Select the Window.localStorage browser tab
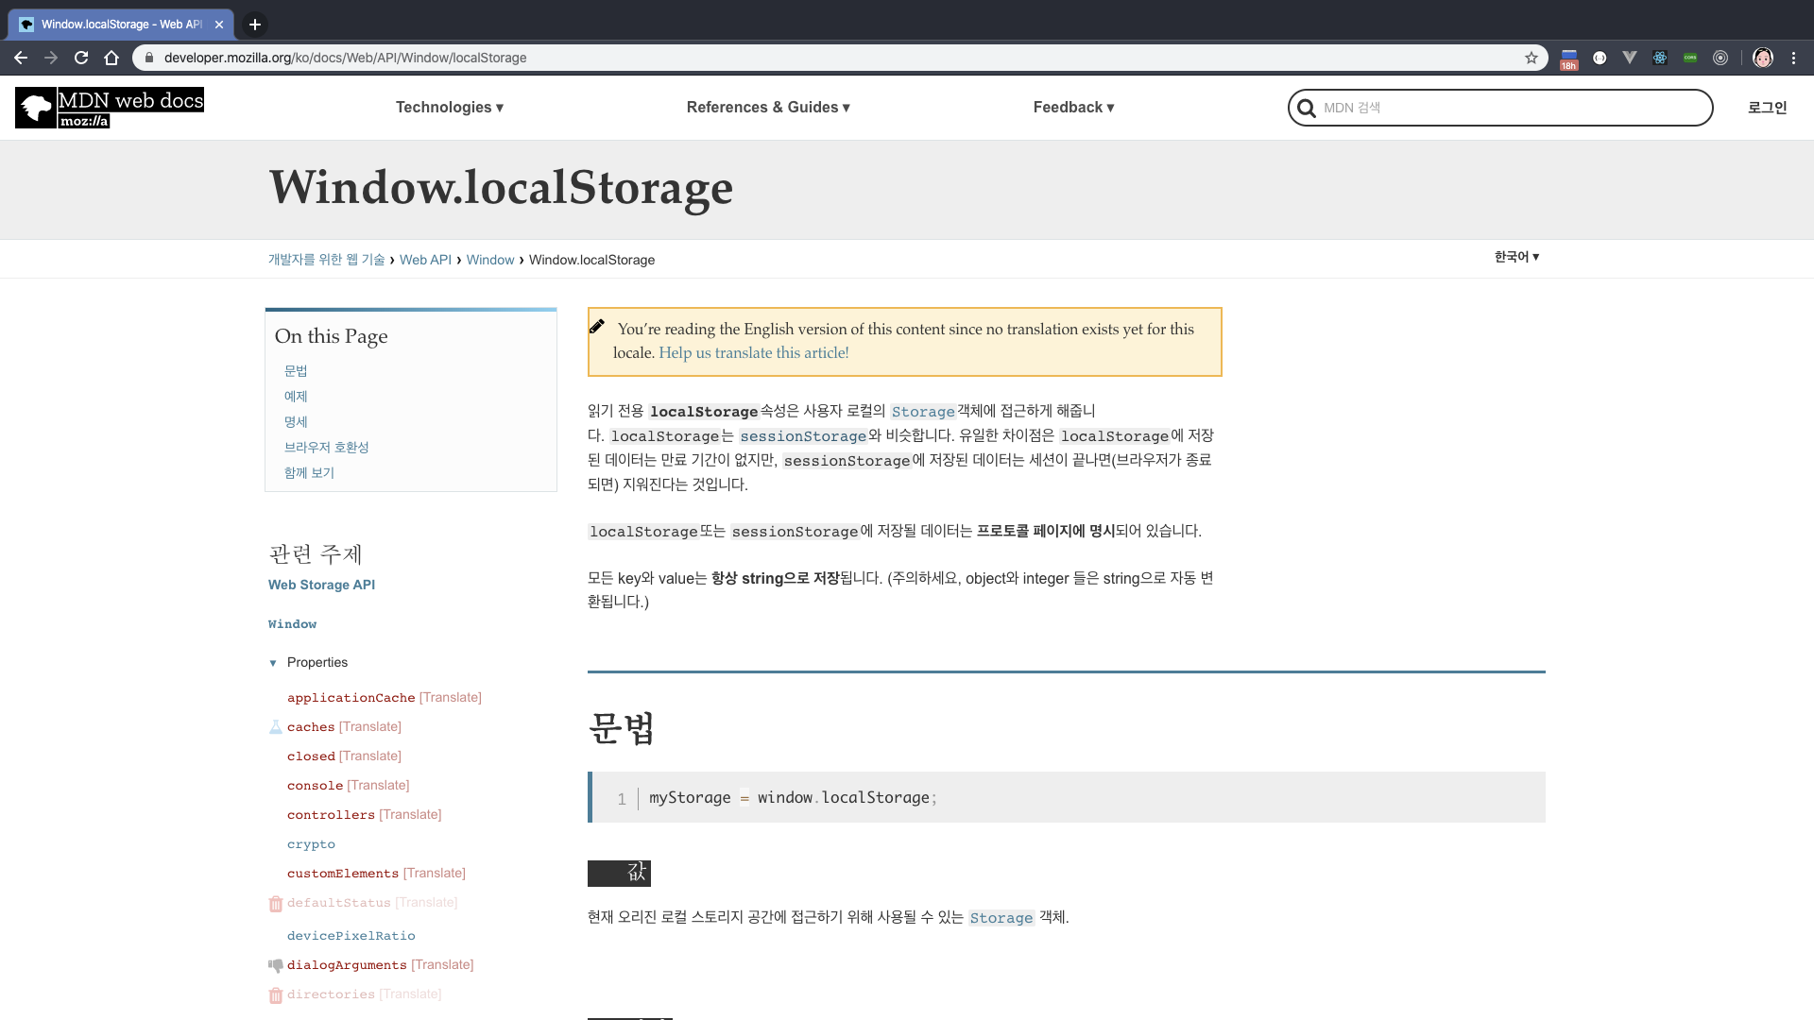Viewport: 1814px width, 1020px height. click(x=121, y=25)
